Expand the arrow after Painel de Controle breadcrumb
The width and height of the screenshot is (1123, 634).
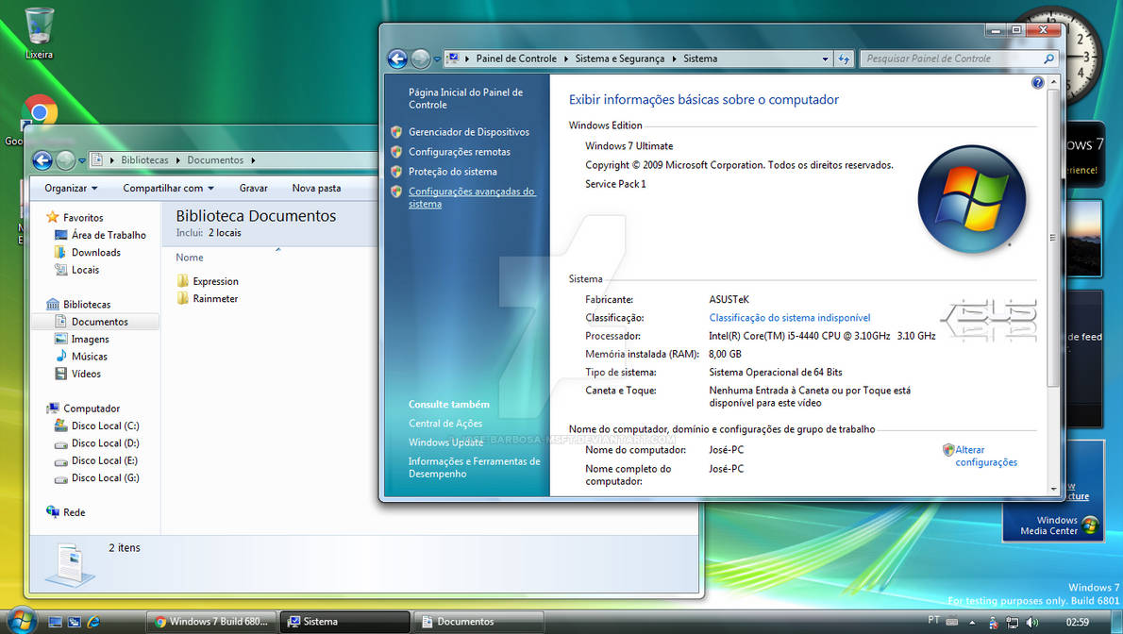coord(566,58)
